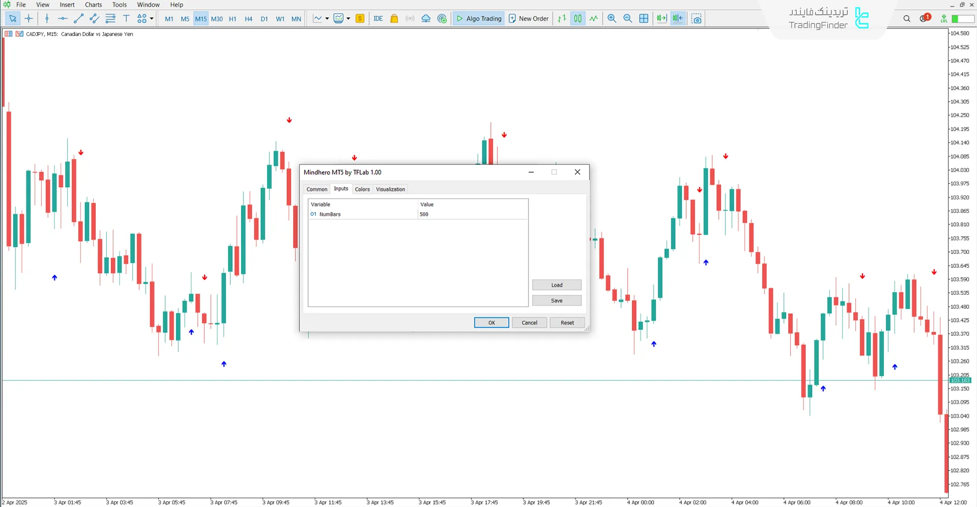Toggle chart auto-scroll to latest bar
This screenshot has width=977, height=507.
click(661, 19)
